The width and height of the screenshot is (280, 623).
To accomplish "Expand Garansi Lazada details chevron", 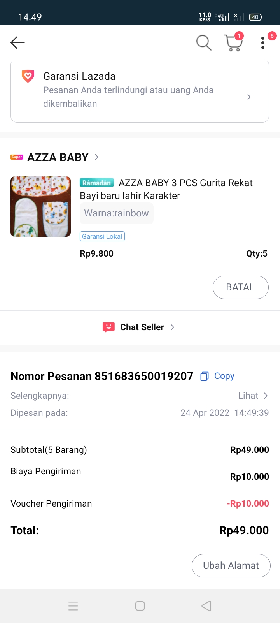I will tap(249, 97).
